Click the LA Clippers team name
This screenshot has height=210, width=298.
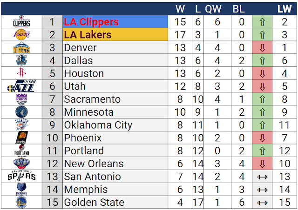91,22
